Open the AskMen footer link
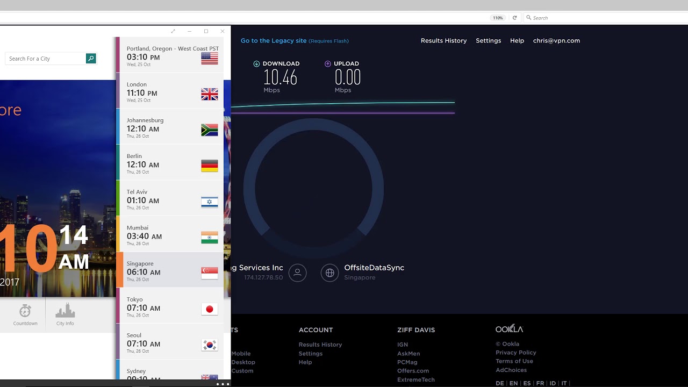688x387 pixels. pos(408,354)
